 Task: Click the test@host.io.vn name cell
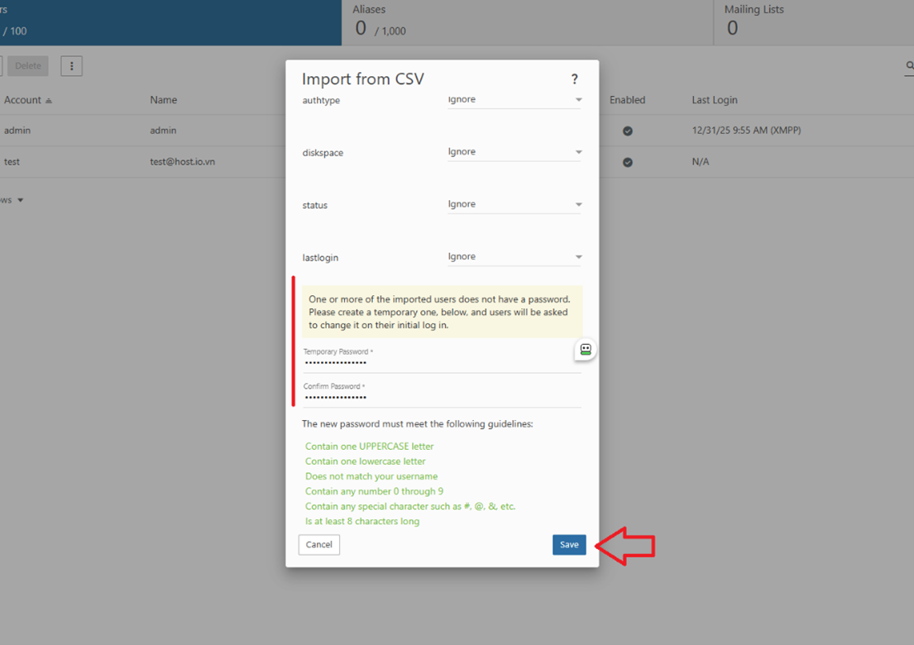pos(183,162)
